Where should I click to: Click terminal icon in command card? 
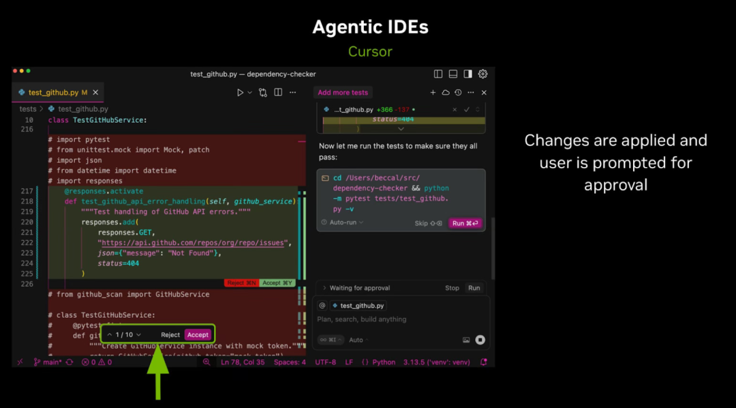click(325, 178)
